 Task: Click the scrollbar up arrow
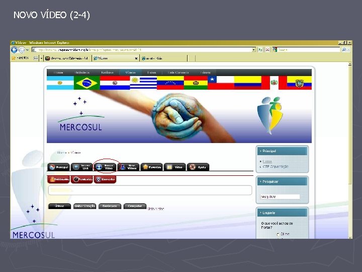point(350,64)
